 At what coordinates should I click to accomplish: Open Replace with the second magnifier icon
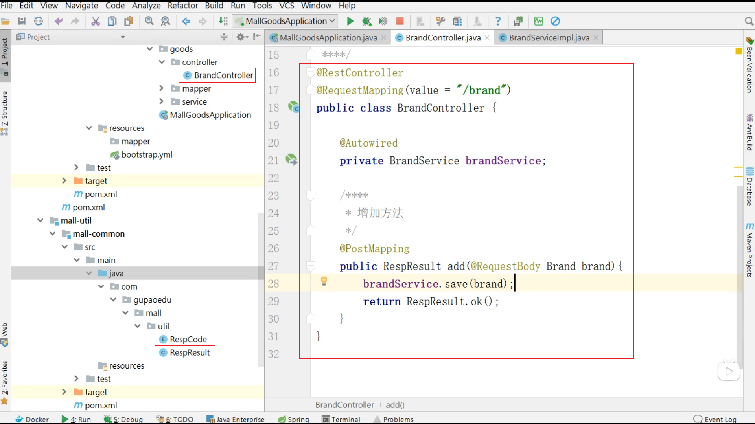[x=166, y=21]
